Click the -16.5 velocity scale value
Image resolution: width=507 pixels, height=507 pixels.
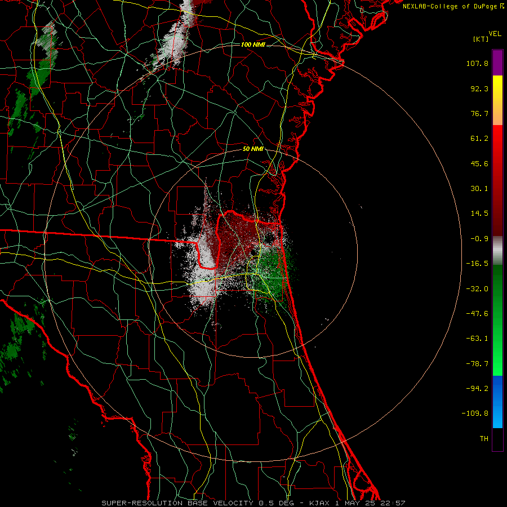477,264
